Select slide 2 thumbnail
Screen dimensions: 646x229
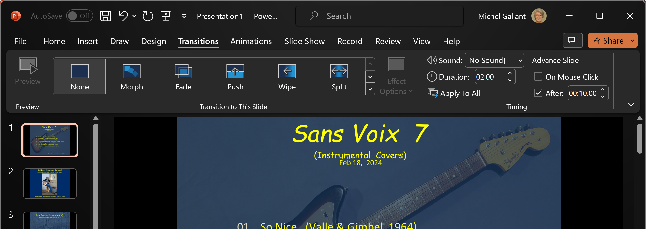50,184
